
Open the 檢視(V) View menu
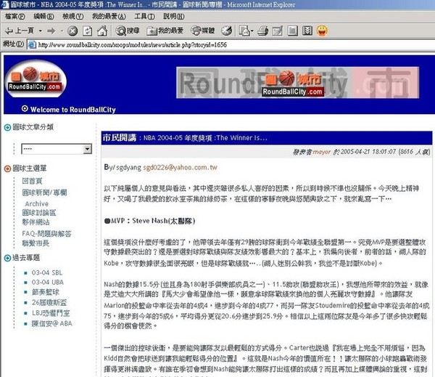(x=72, y=17)
